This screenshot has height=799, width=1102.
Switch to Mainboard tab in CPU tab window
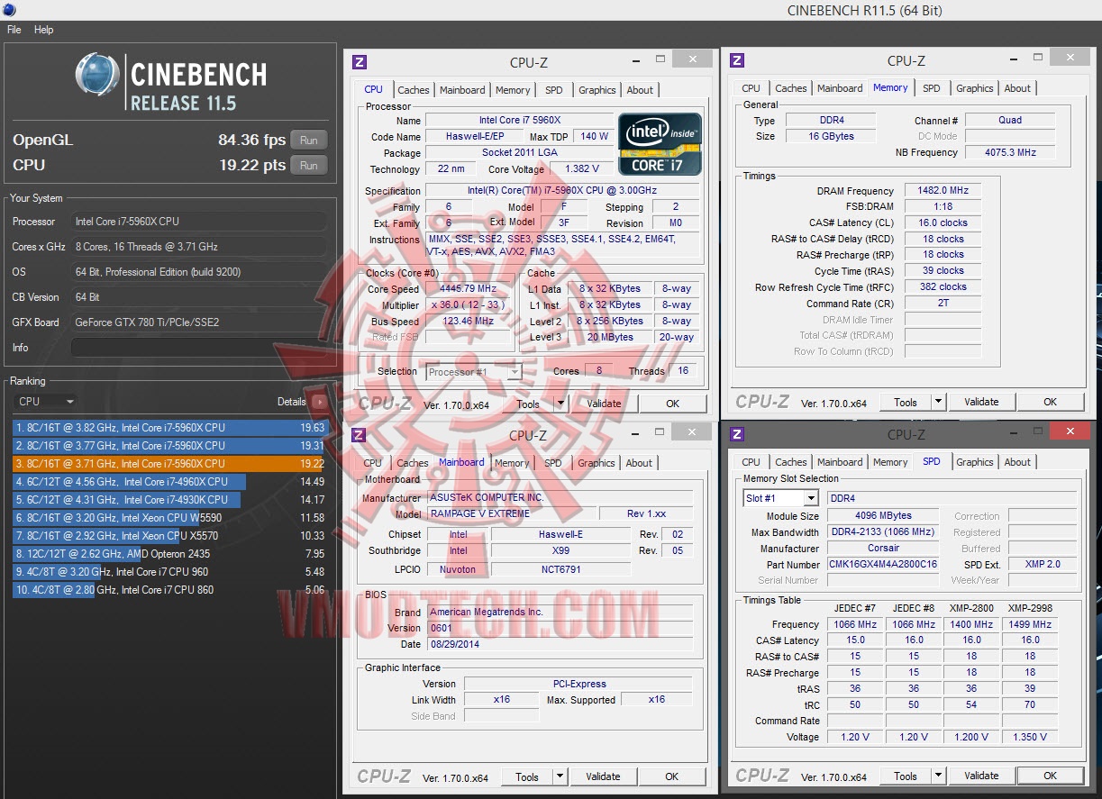[462, 90]
